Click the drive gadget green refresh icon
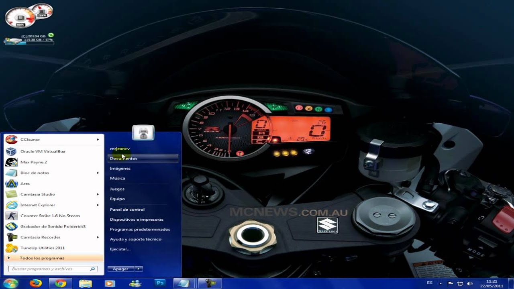Viewport: 514px width, 289px height. (x=51, y=35)
